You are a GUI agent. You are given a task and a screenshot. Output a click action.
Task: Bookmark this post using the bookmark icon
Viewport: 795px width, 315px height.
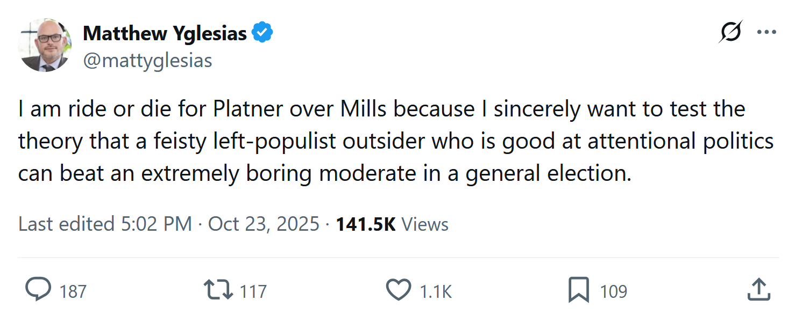coord(579,290)
